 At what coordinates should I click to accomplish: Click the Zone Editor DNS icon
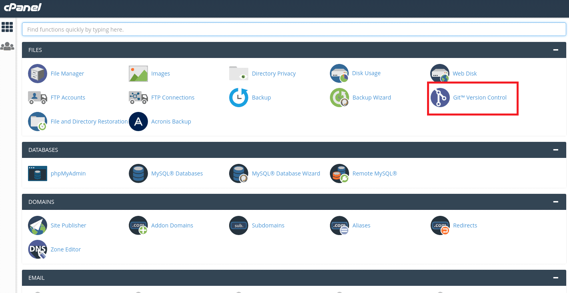[x=37, y=249]
